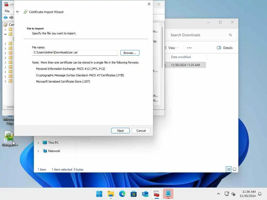The height and width of the screenshot is (200, 267).
Task: Open the See more ellipsis in Explorer
Action: [x=189, y=48]
